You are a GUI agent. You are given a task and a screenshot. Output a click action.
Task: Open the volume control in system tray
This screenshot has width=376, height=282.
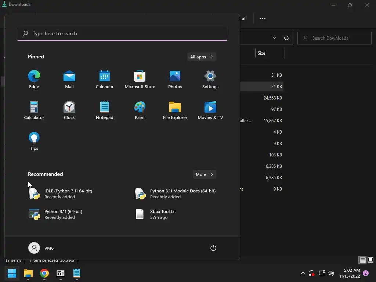tap(331, 273)
